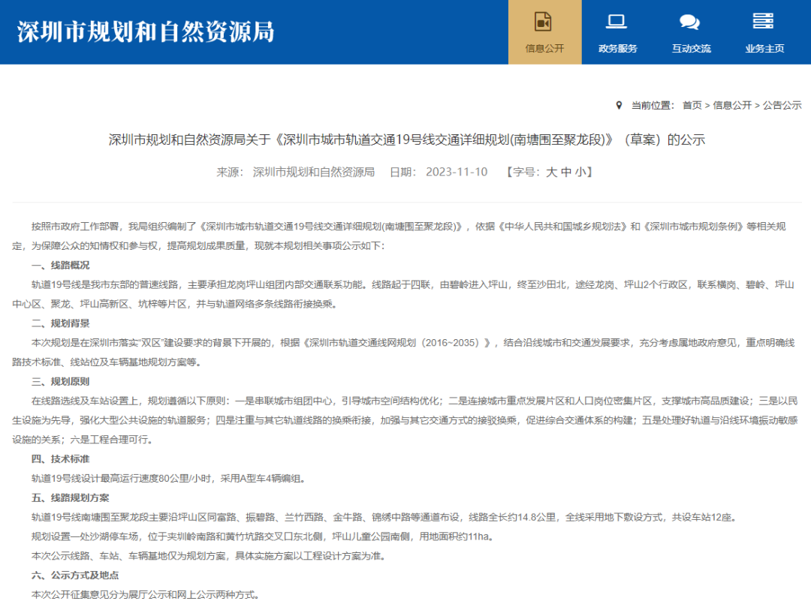The height and width of the screenshot is (607, 811).
Task: Click the text 当前位置:
Action: (x=653, y=105)
